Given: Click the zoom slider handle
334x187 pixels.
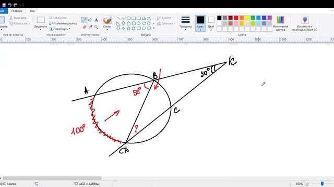Looking at the screenshot, I should tap(322, 183).
